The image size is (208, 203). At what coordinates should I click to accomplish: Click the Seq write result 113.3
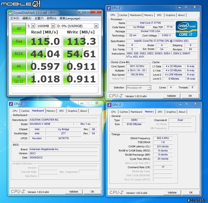(x=81, y=41)
